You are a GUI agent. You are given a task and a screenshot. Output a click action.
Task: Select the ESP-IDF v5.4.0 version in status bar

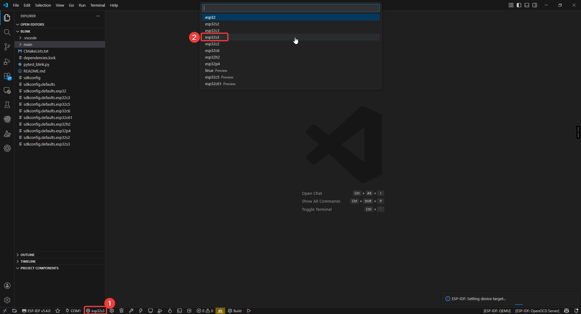(x=36, y=311)
